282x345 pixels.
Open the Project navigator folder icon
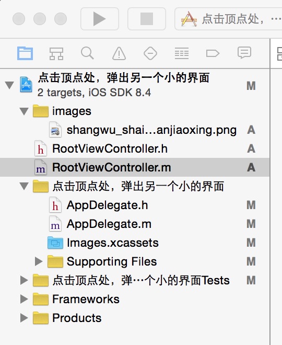(25, 53)
